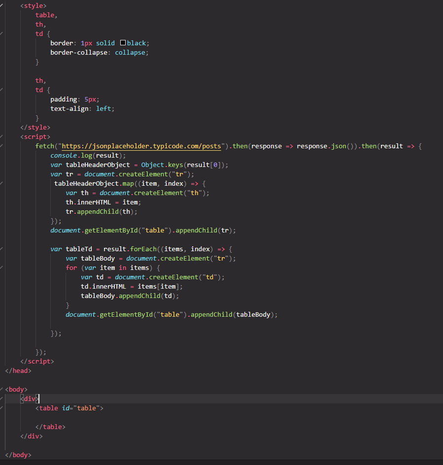Click the opening <style> tag
The width and height of the screenshot is (443, 465).
point(34,5)
